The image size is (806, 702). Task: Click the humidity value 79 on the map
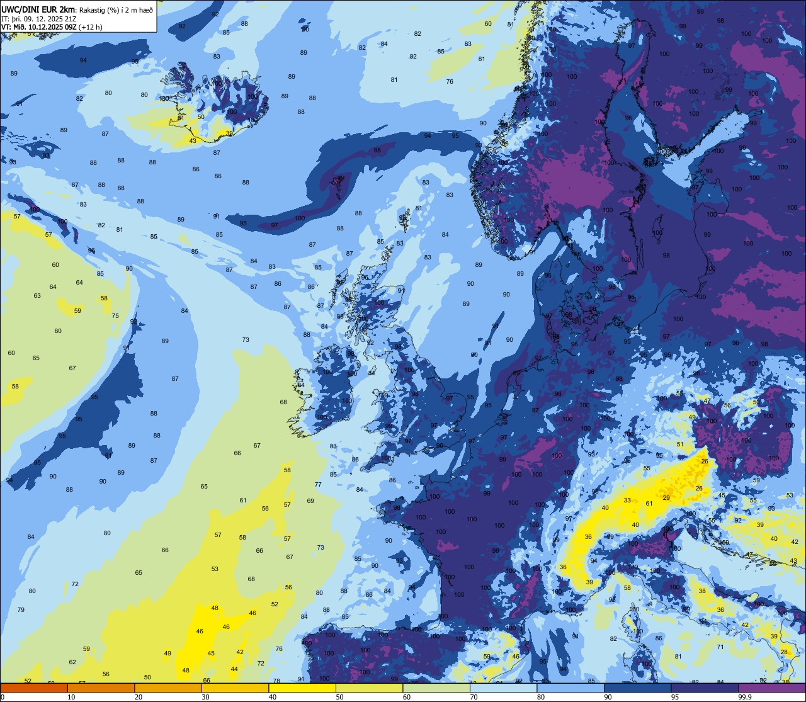pyautogui.click(x=21, y=610)
